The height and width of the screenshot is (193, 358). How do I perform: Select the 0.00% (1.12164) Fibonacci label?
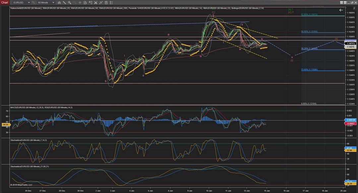309,103
